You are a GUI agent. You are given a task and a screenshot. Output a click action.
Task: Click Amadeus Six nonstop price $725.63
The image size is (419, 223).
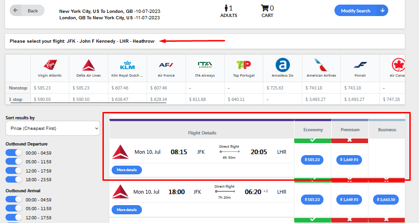pyautogui.click(x=275, y=88)
